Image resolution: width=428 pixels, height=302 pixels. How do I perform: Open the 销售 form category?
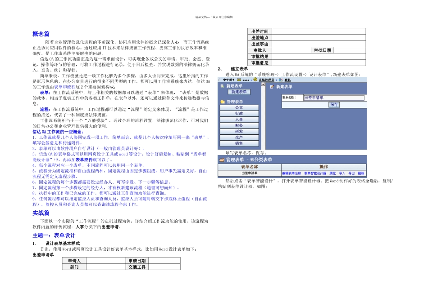pyautogui.click(x=239, y=143)
